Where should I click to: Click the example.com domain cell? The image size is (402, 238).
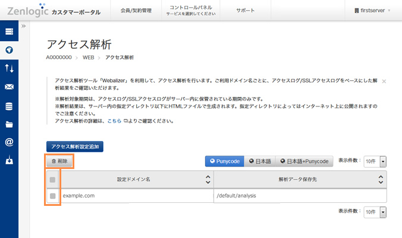[x=137, y=196]
